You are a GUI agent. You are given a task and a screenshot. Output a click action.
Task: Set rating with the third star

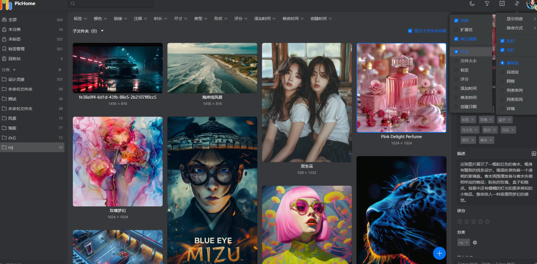click(474, 221)
